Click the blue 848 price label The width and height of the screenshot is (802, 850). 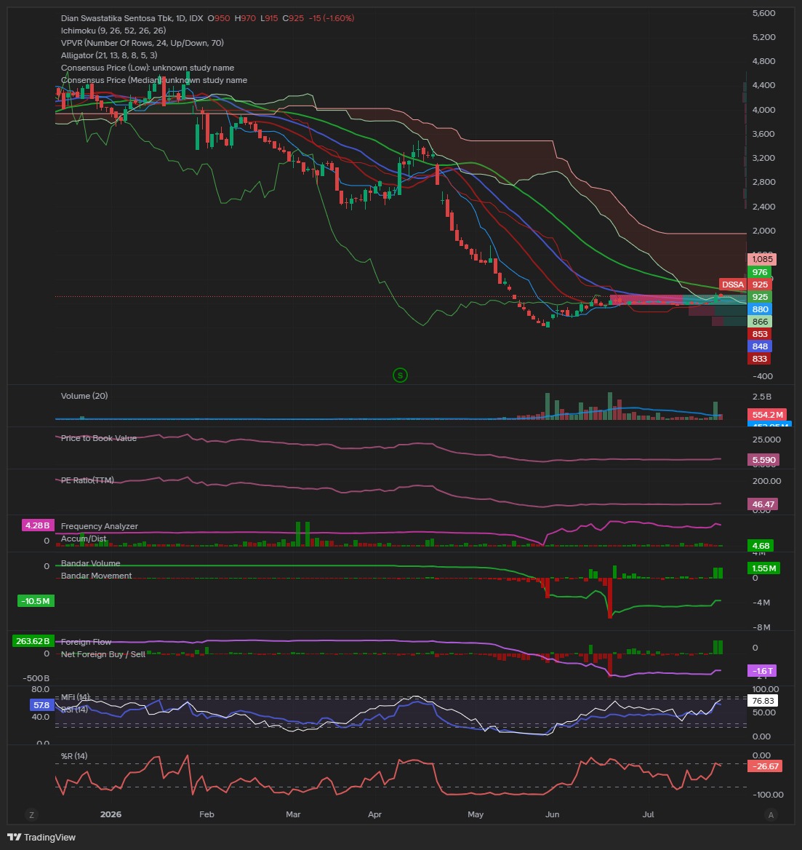pos(760,346)
